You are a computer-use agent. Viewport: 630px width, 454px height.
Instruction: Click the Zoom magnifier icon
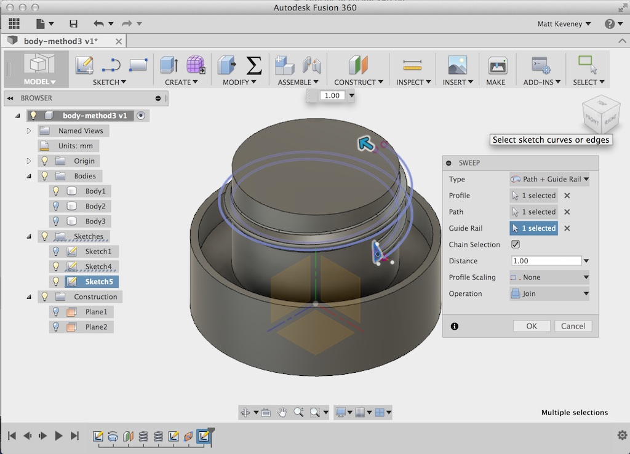299,412
